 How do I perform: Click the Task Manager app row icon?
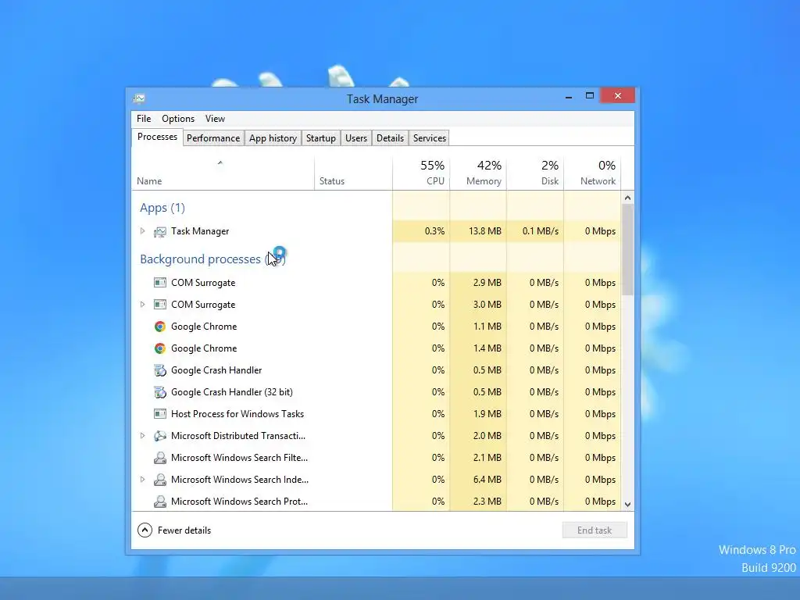point(159,231)
